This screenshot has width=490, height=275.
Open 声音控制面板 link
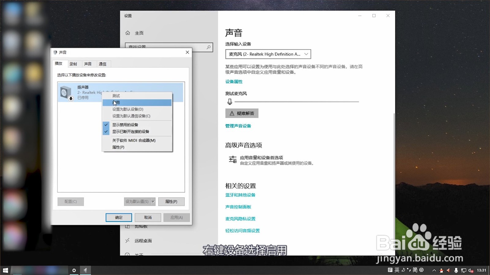(238, 207)
